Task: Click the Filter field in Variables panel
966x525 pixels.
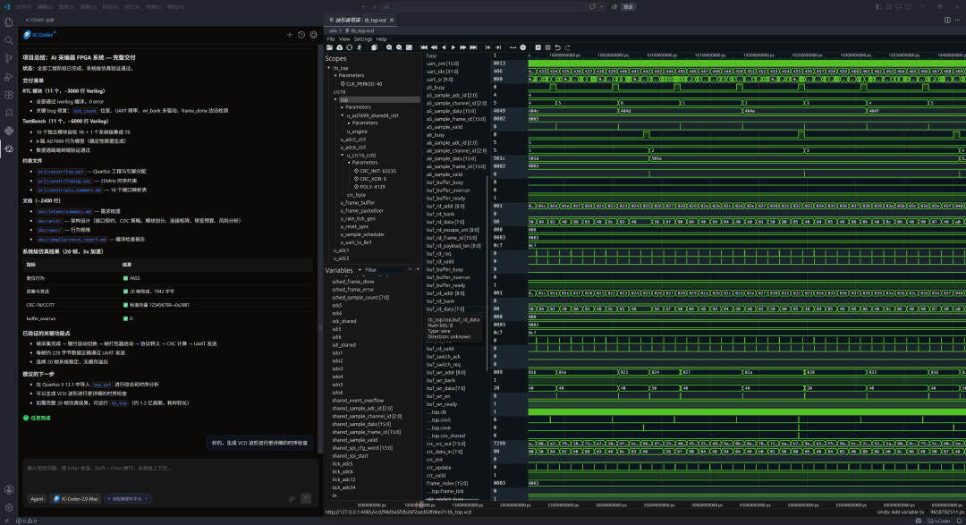Action: [385, 270]
